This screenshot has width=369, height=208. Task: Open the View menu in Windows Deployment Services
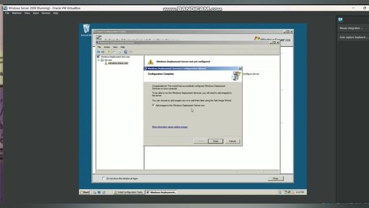click(115, 47)
